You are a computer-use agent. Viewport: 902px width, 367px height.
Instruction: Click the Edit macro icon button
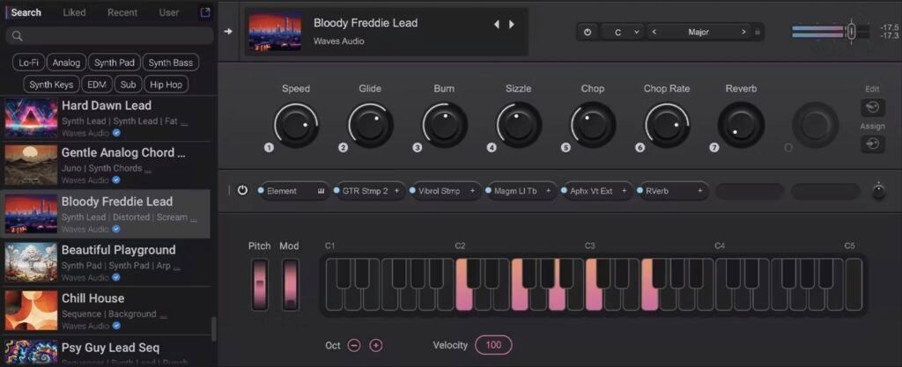pyautogui.click(x=873, y=107)
